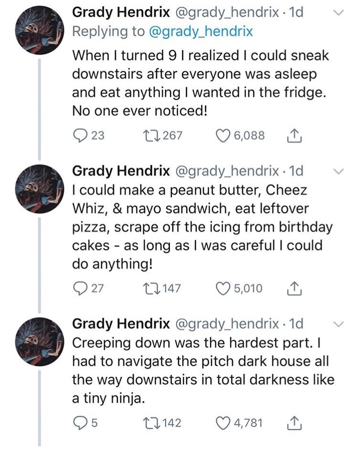Image resolution: width=358 pixels, height=451 pixels.
Task: Reply to the 'sneak downstairs' tweet
Action: tap(79, 135)
